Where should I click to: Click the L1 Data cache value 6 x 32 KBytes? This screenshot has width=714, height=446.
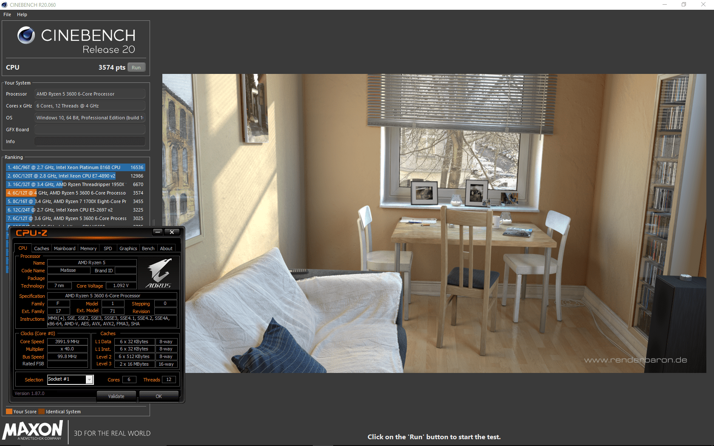pyautogui.click(x=134, y=342)
